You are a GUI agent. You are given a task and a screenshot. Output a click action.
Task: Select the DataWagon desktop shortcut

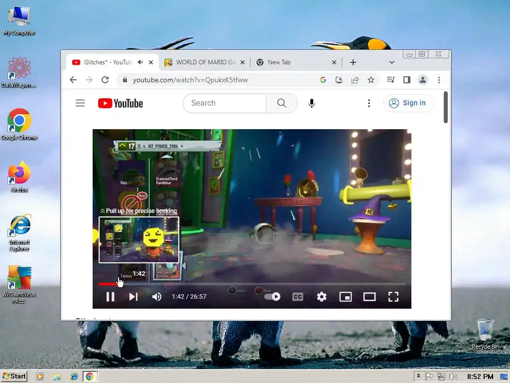(x=19, y=72)
